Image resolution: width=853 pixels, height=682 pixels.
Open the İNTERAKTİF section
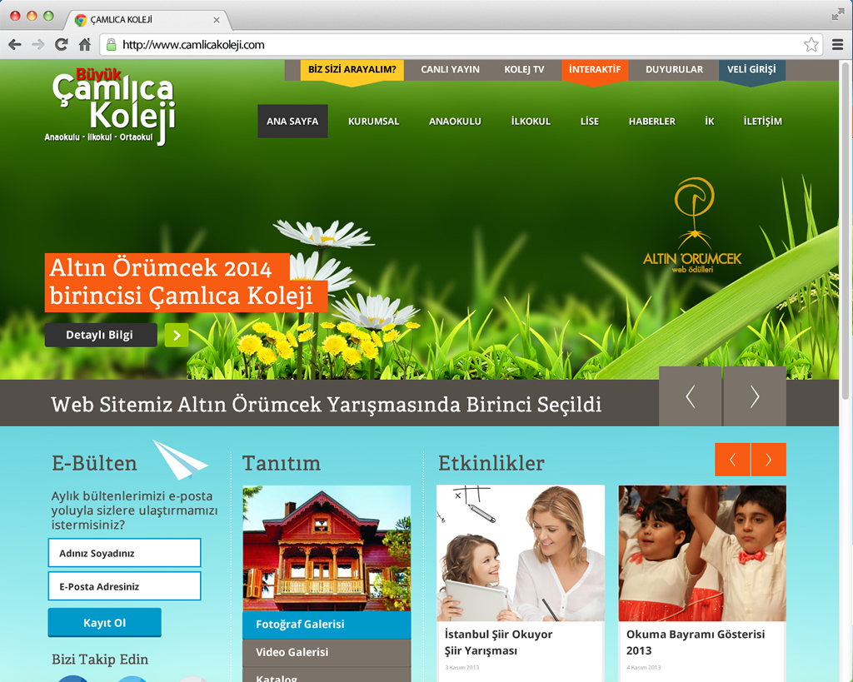pos(595,70)
